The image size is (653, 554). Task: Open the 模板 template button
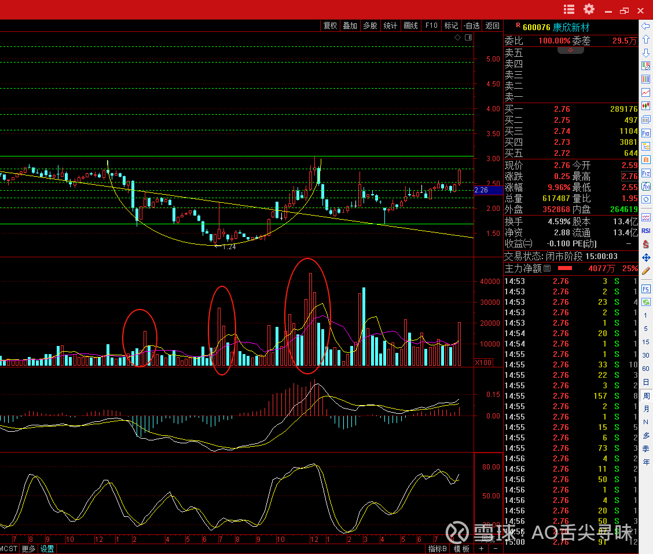click(x=461, y=549)
